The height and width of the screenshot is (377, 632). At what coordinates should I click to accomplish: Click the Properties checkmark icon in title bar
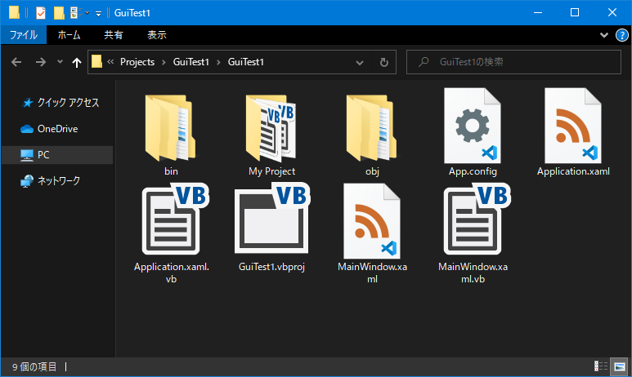coord(41,13)
